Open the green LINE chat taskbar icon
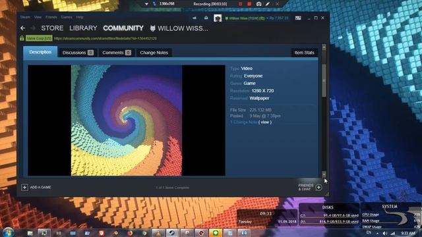 [216, 233]
